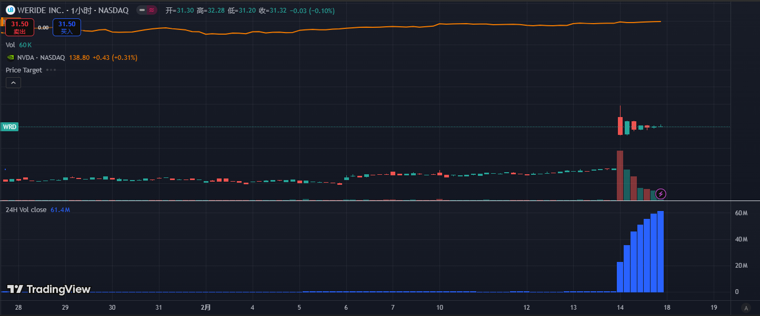The image size is (760, 316).
Task: Click the 60M label on volume scale
Action: pyautogui.click(x=742, y=213)
